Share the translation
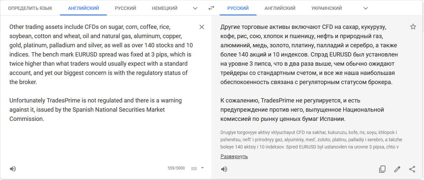The height and width of the screenshot is (180, 424). 412,169
